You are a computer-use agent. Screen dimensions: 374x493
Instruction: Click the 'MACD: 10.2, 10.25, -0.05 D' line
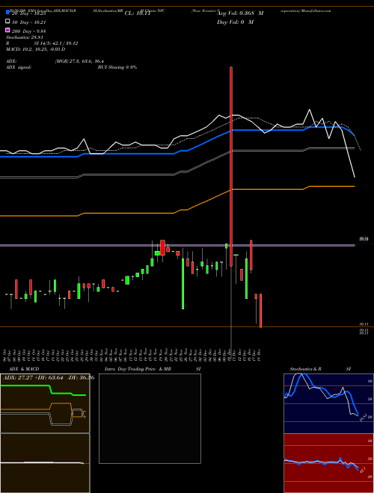click(x=36, y=49)
